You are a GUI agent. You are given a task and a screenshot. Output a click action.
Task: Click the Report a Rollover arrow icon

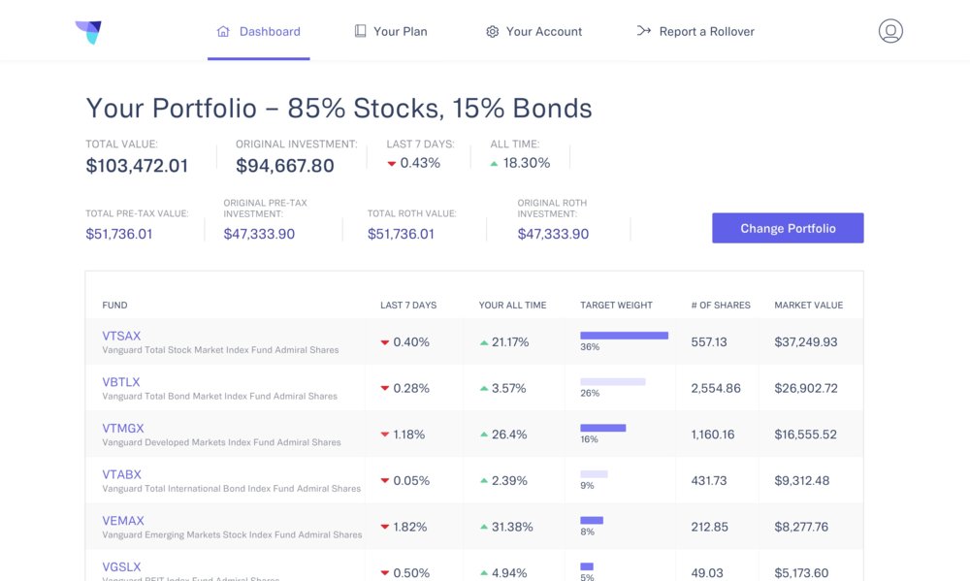click(643, 31)
